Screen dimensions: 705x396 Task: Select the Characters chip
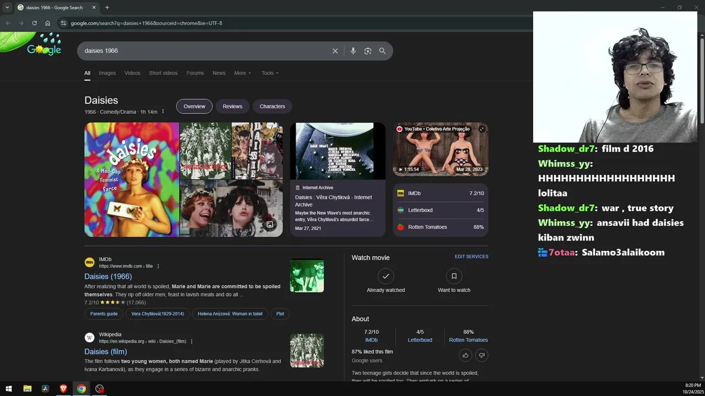point(272,106)
